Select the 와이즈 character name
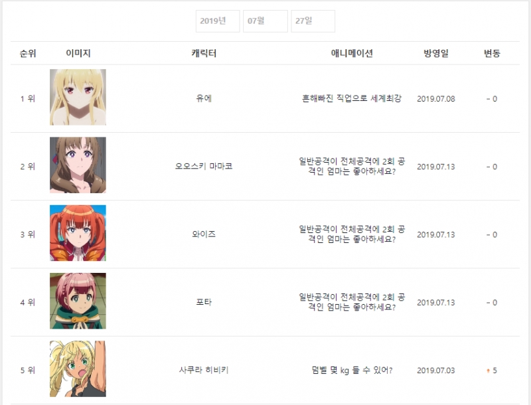The image size is (531, 405). pos(204,234)
